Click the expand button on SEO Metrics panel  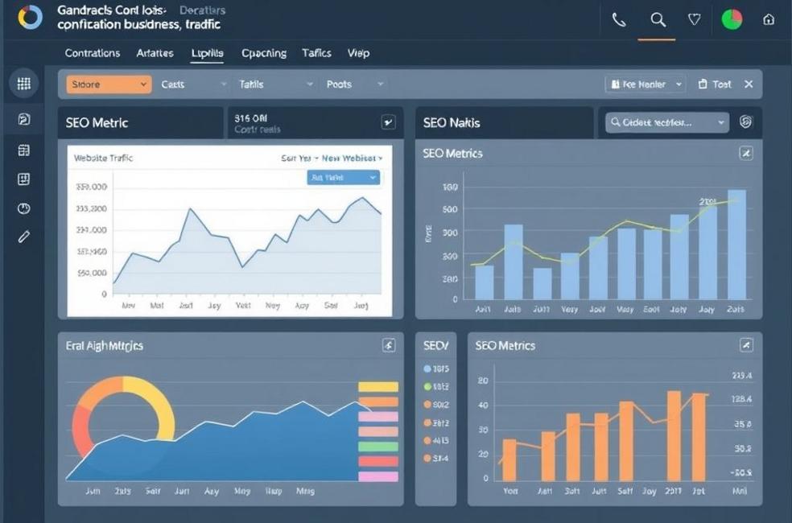[x=747, y=153]
